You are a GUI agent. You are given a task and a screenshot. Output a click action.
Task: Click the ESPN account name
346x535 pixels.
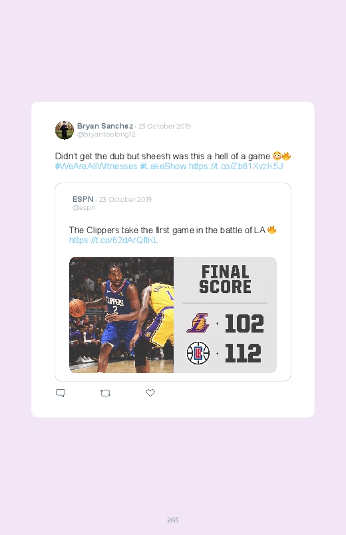pos(83,199)
